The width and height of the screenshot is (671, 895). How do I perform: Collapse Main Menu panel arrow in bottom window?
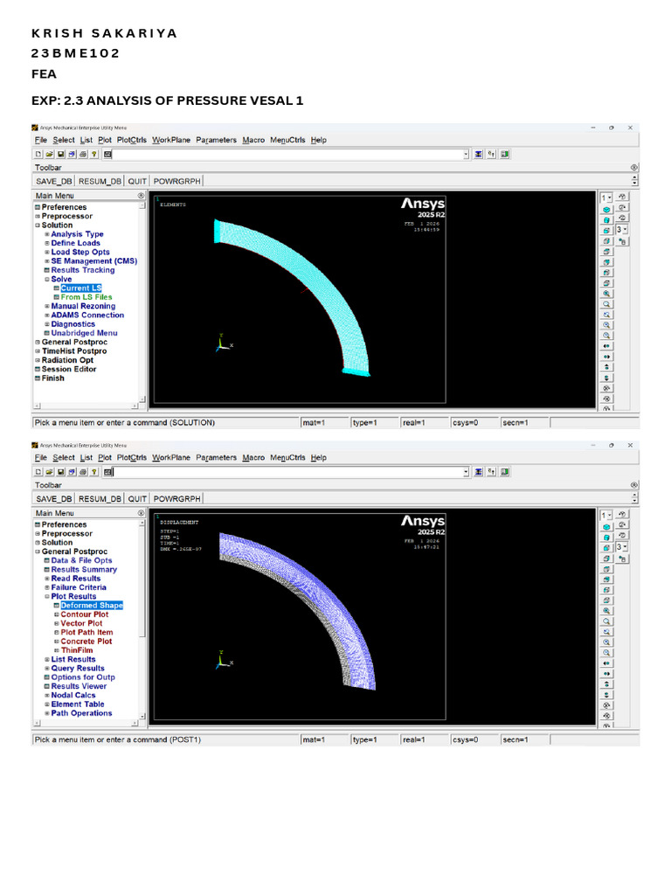click(x=141, y=513)
